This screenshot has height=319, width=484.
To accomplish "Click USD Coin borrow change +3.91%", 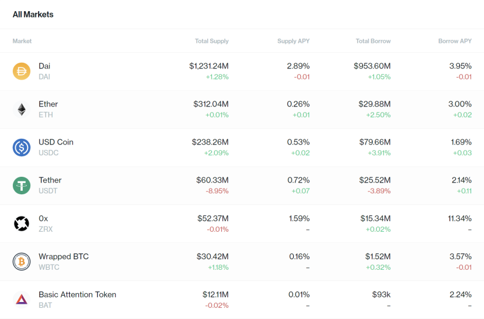I will click(379, 153).
